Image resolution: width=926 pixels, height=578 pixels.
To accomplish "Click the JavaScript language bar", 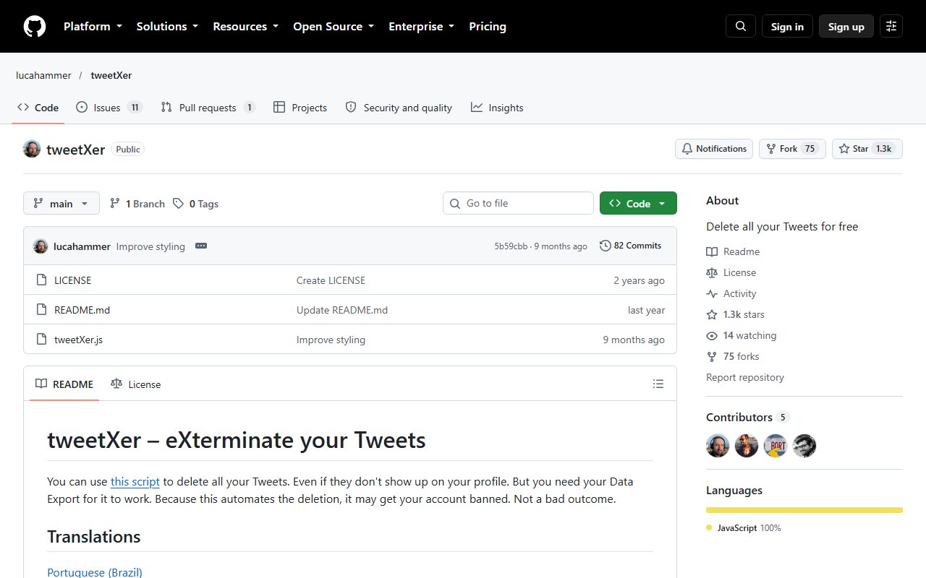I will pos(804,510).
